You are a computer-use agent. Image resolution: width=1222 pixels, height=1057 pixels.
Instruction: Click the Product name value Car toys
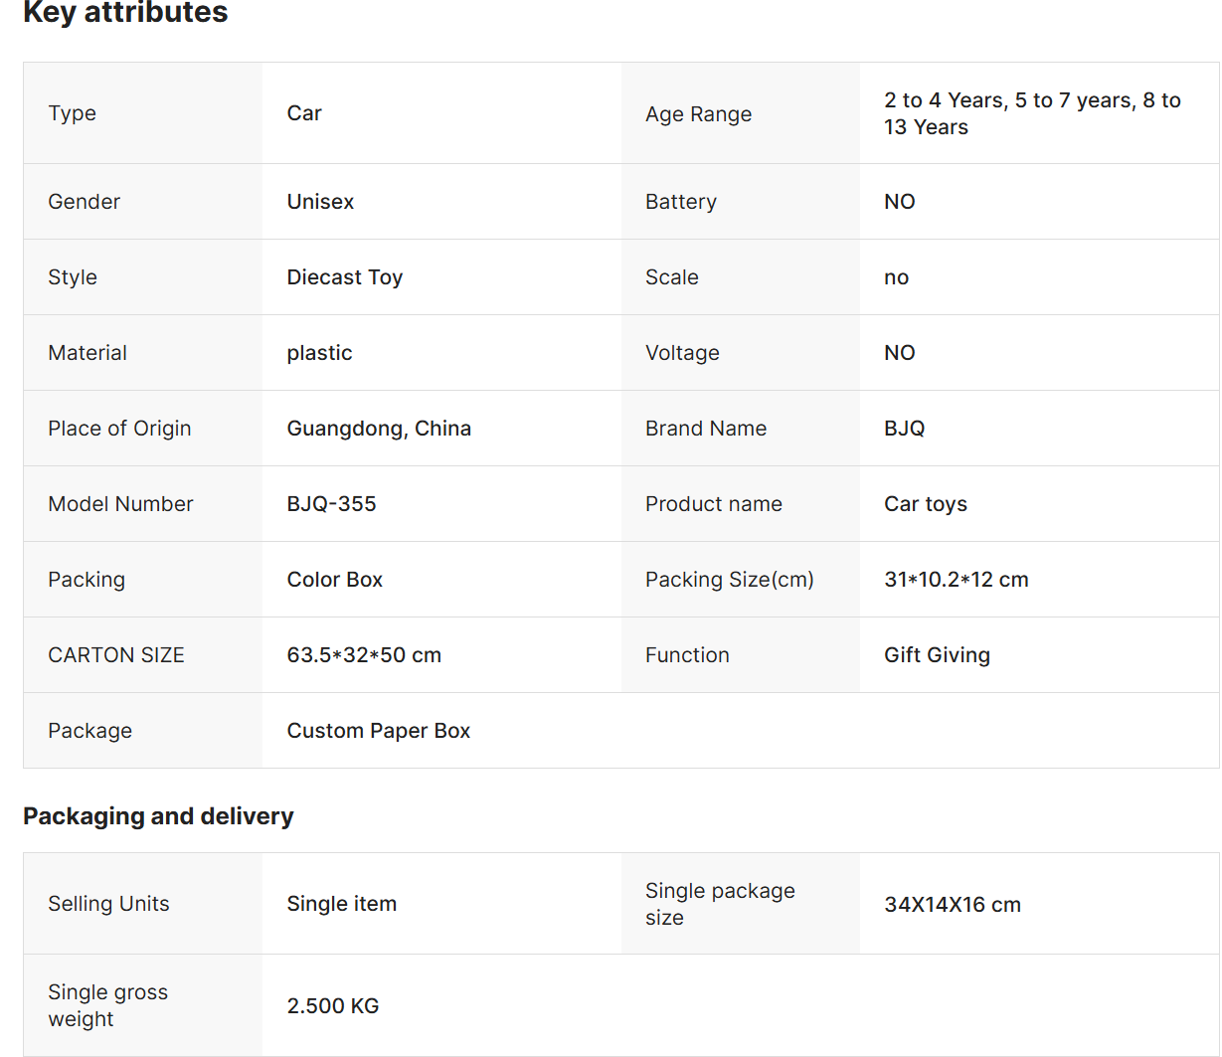pos(926,504)
